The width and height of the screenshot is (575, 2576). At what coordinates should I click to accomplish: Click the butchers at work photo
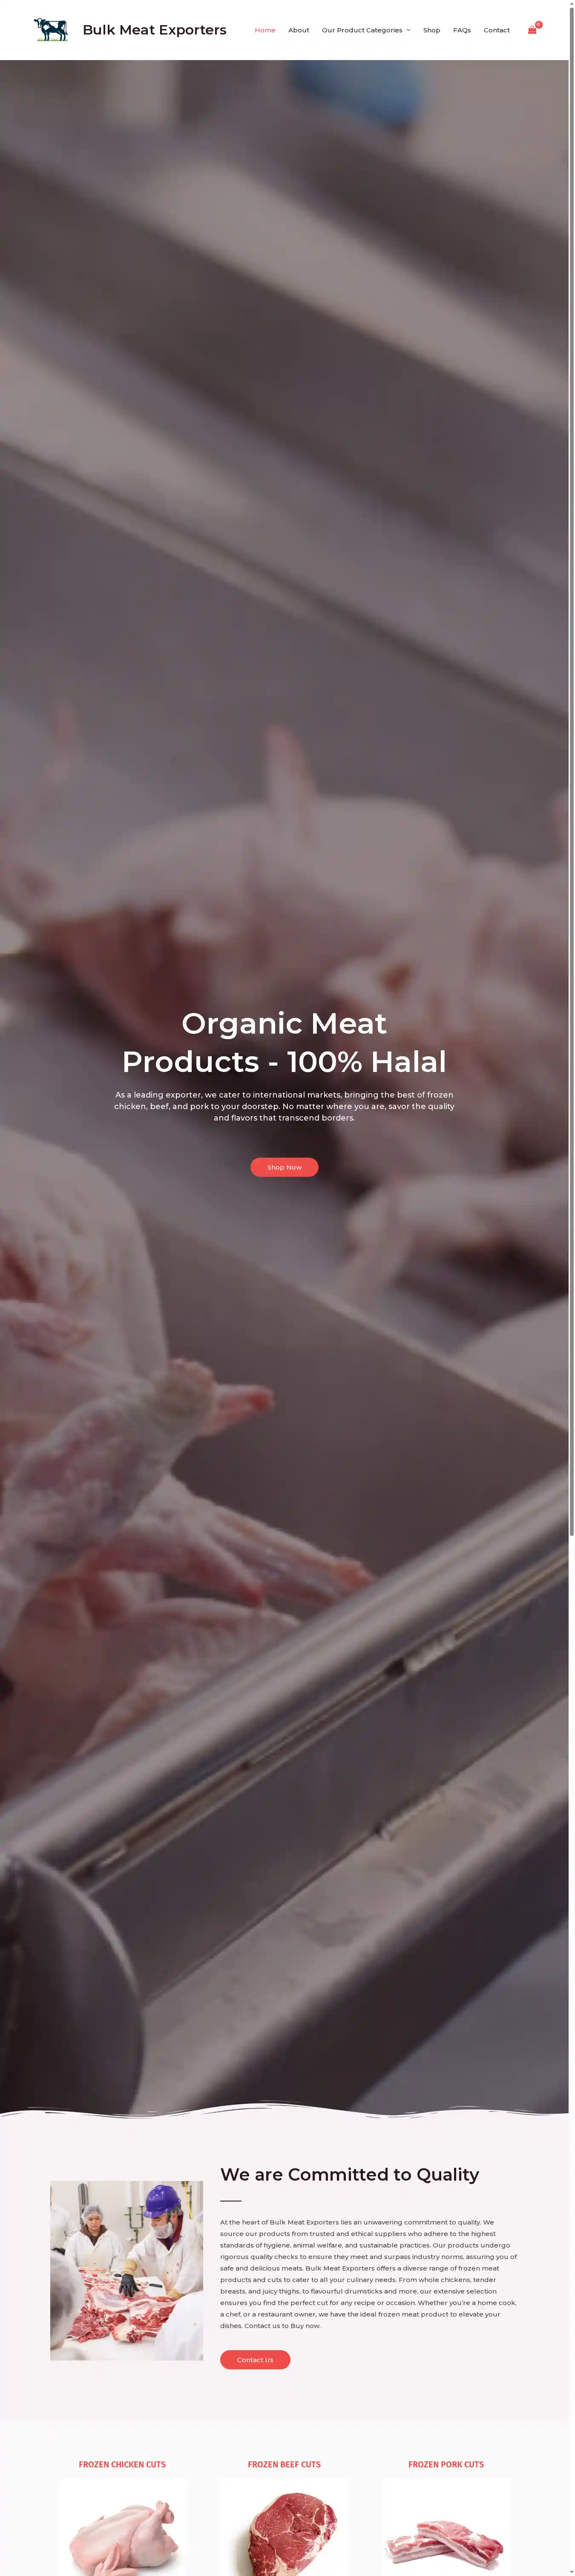127,2270
